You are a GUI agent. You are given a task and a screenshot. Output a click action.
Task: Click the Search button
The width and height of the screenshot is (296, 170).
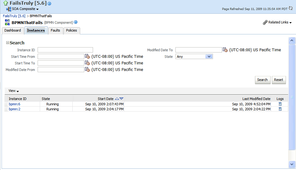(262, 80)
